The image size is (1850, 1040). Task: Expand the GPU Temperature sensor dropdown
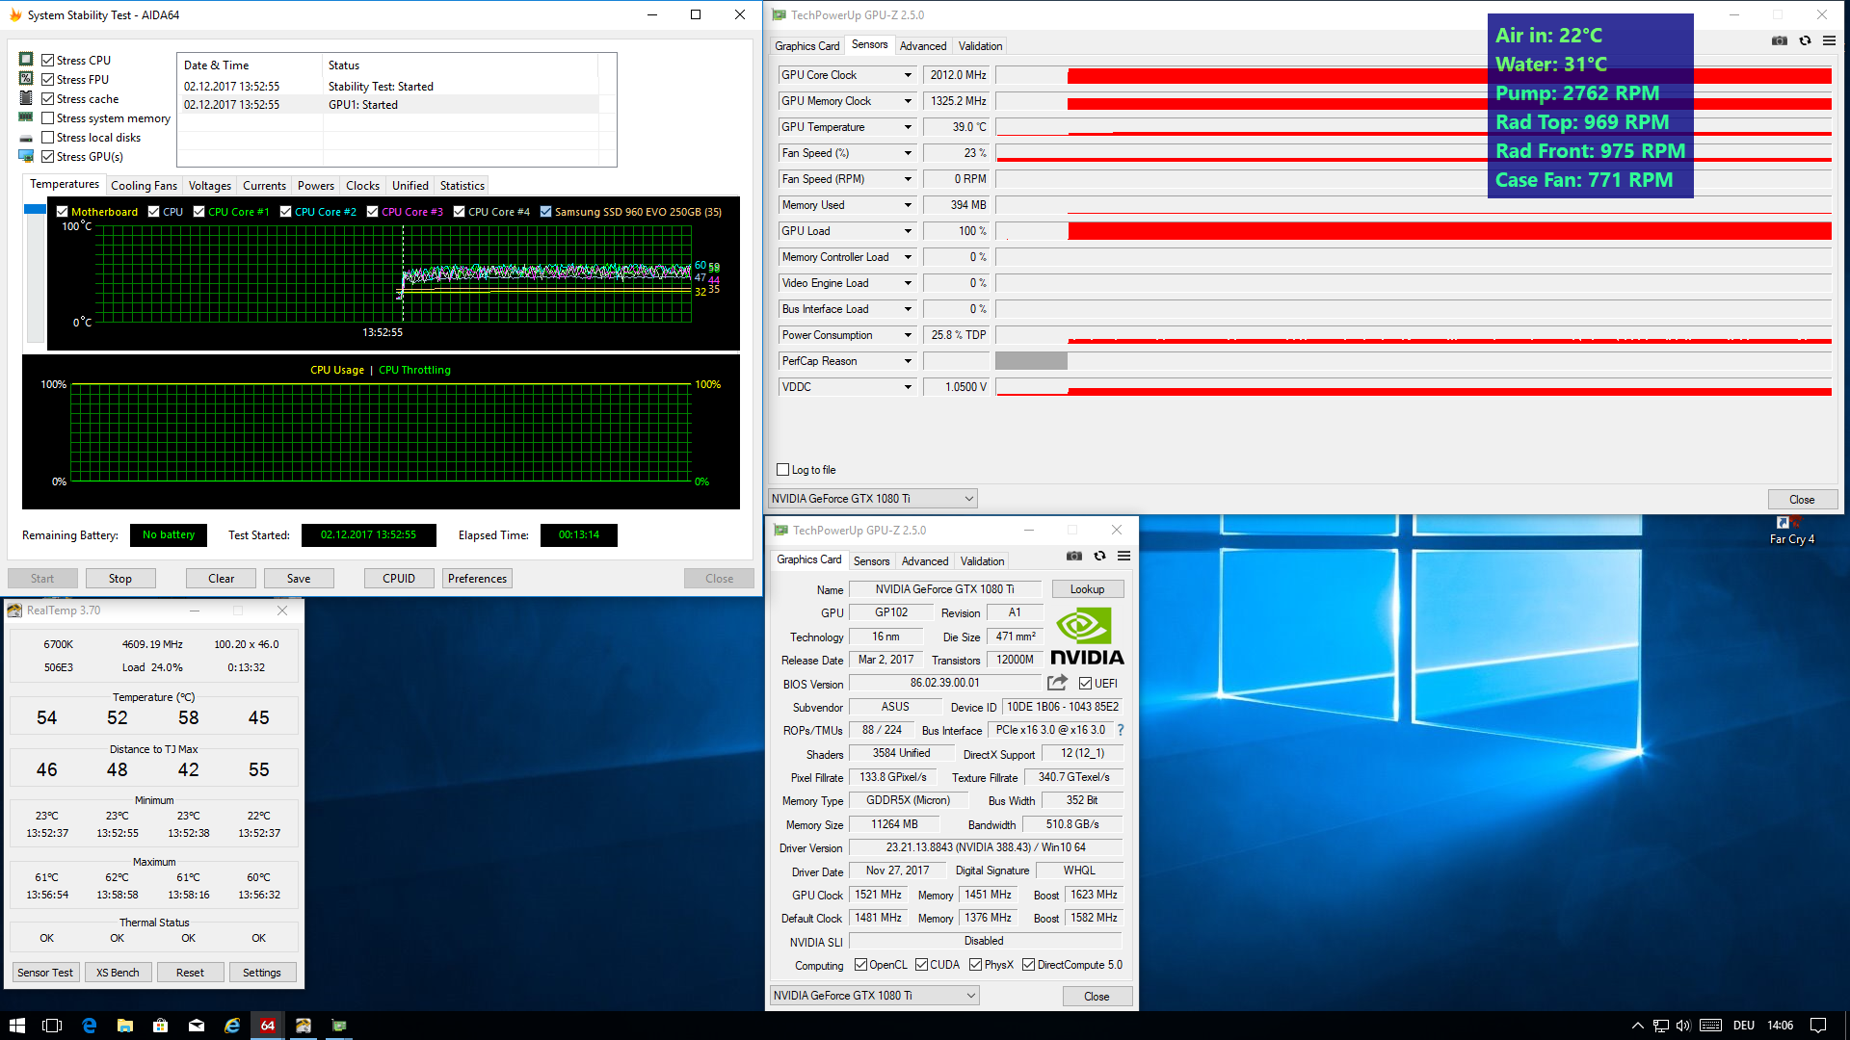907,127
